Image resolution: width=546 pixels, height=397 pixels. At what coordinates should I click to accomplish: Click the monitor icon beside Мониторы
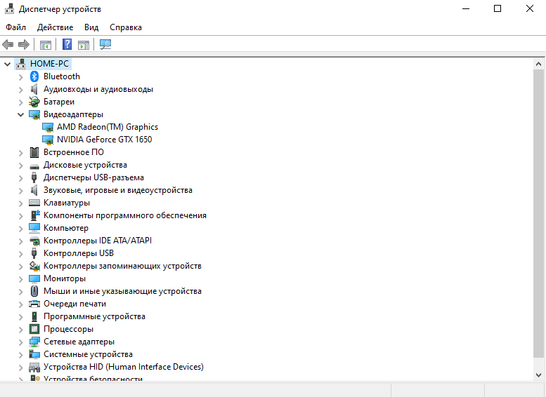tap(34, 278)
